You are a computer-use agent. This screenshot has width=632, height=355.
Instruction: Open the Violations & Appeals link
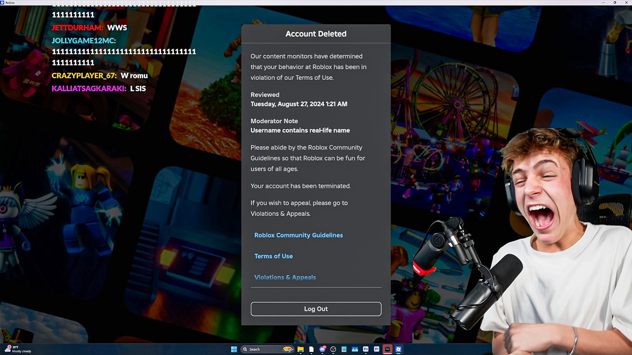[285, 277]
